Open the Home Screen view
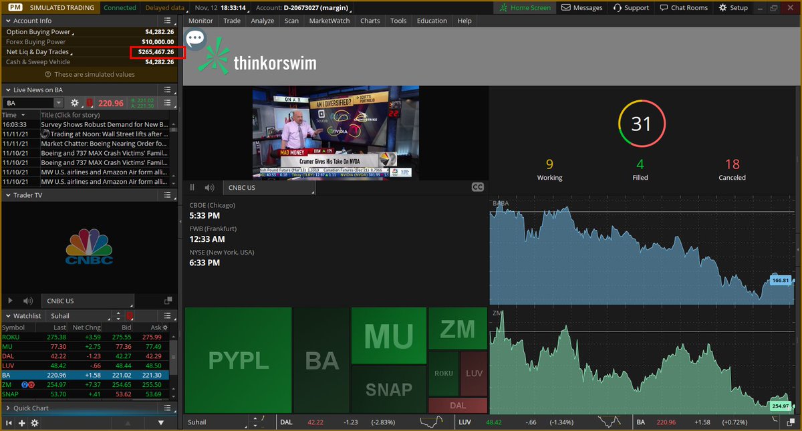 click(x=525, y=7)
